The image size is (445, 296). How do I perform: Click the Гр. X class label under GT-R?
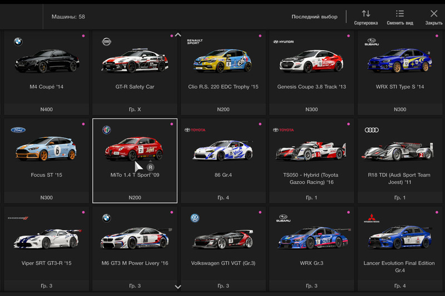pos(135,109)
